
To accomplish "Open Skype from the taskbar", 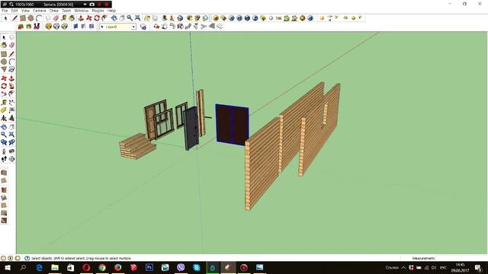I will pos(197,267).
